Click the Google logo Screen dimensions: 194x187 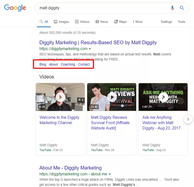click(x=15, y=8)
